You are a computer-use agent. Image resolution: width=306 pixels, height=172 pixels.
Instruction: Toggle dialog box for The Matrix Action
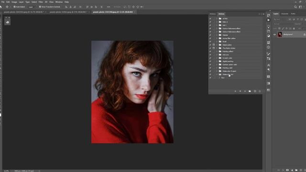click(x=214, y=48)
